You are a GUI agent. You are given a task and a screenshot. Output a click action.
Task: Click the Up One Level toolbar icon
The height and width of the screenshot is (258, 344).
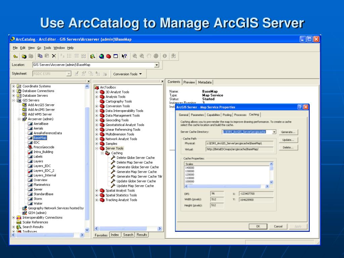tap(15, 56)
